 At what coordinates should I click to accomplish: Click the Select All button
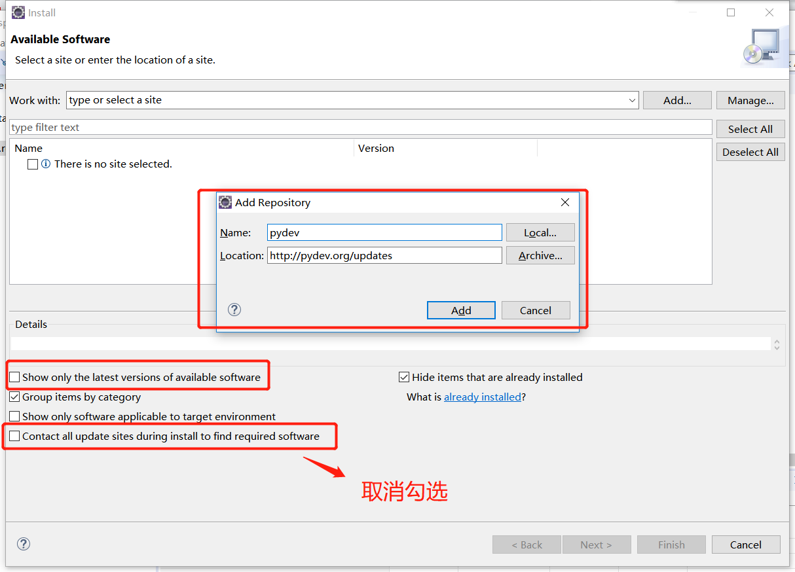[750, 129]
